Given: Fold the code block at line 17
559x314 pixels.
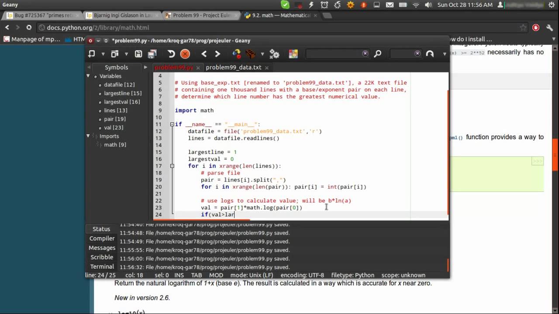Looking at the screenshot, I should click(172, 166).
